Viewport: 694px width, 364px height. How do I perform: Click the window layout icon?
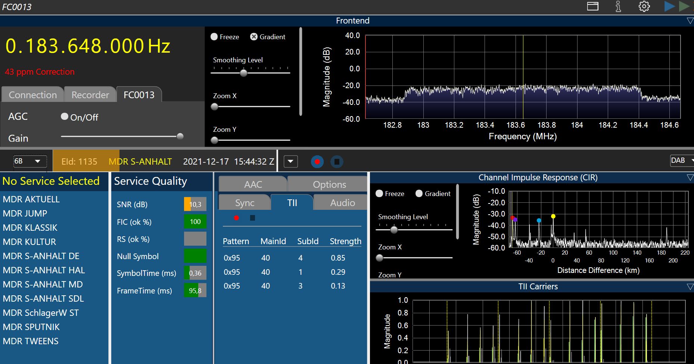click(x=592, y=6)
